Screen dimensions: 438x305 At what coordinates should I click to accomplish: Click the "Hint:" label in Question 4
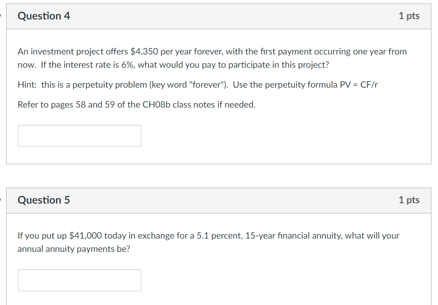(x=27, y=85)
